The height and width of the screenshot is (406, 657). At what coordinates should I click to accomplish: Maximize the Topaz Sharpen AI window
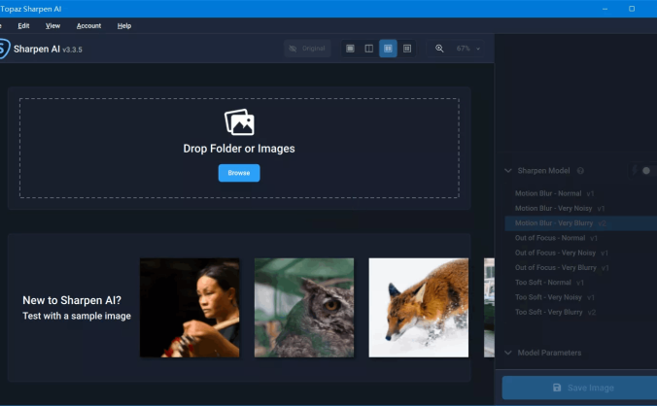(x=632, y=9)
